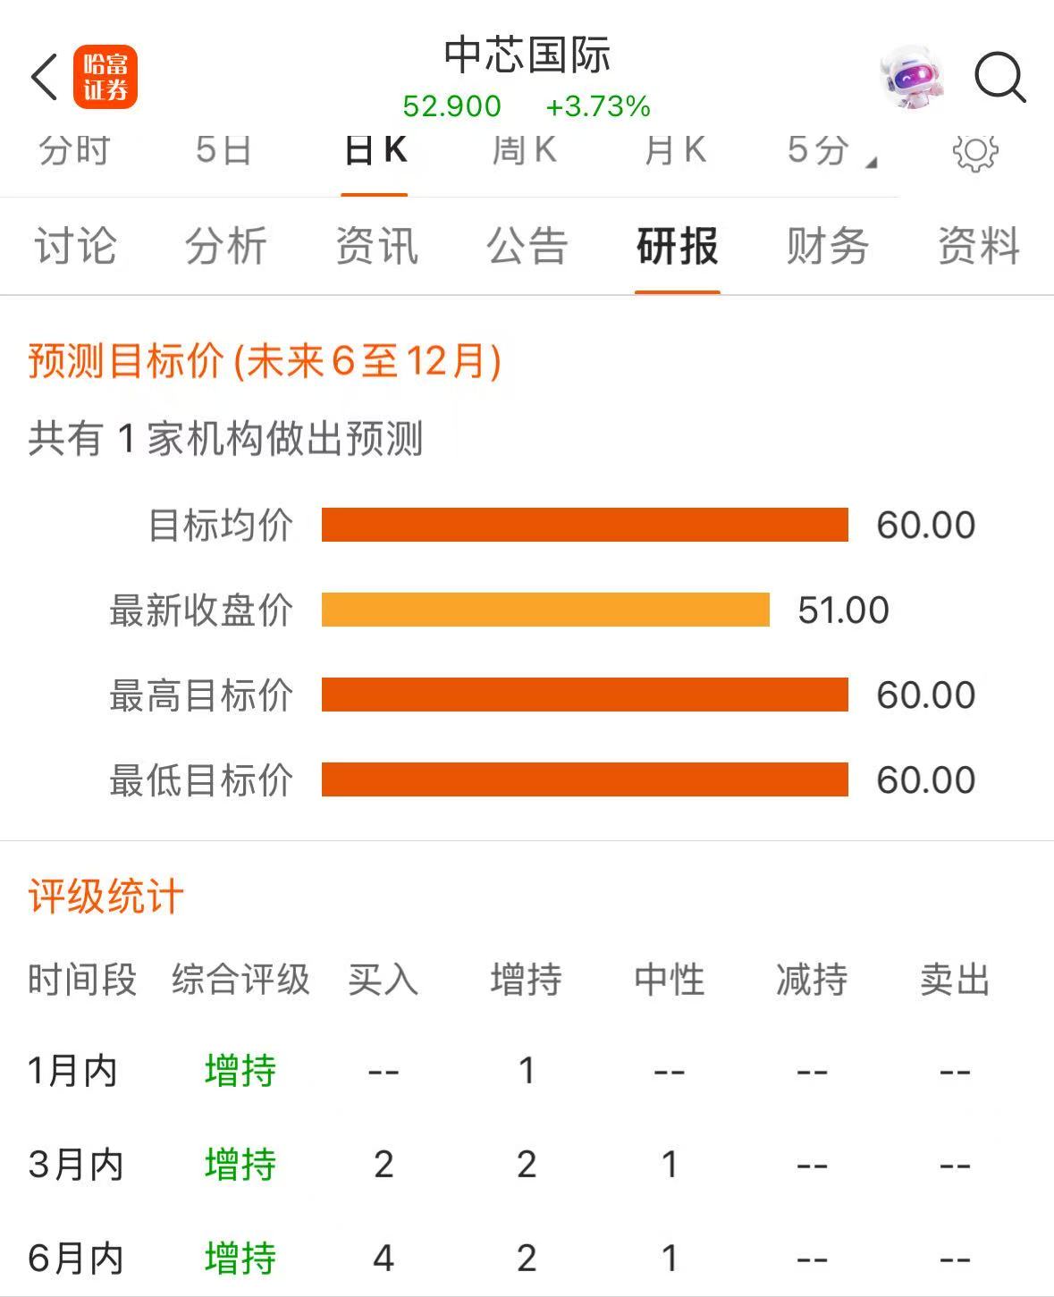
Task: Open the 公告 tab
Action: point(527,246)
